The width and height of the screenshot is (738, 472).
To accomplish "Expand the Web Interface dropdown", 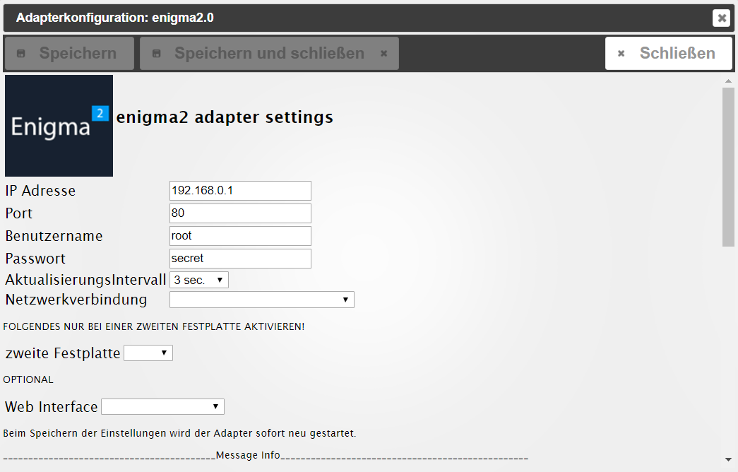I will [163, 406].
